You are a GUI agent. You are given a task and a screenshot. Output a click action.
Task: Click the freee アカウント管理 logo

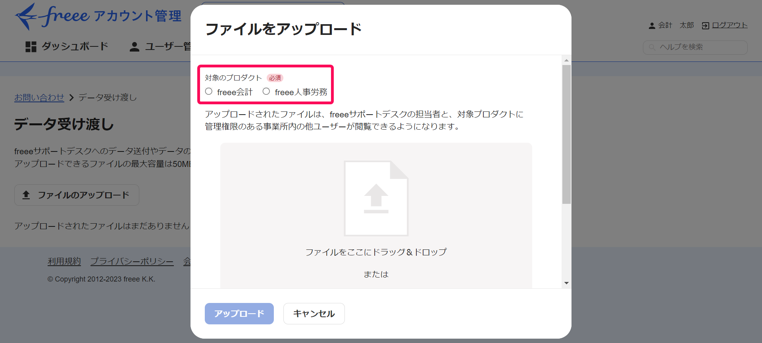tap(98, 17)
